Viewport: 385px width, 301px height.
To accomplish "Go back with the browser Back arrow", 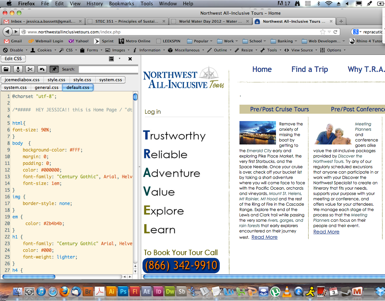I will coord(7,32).
